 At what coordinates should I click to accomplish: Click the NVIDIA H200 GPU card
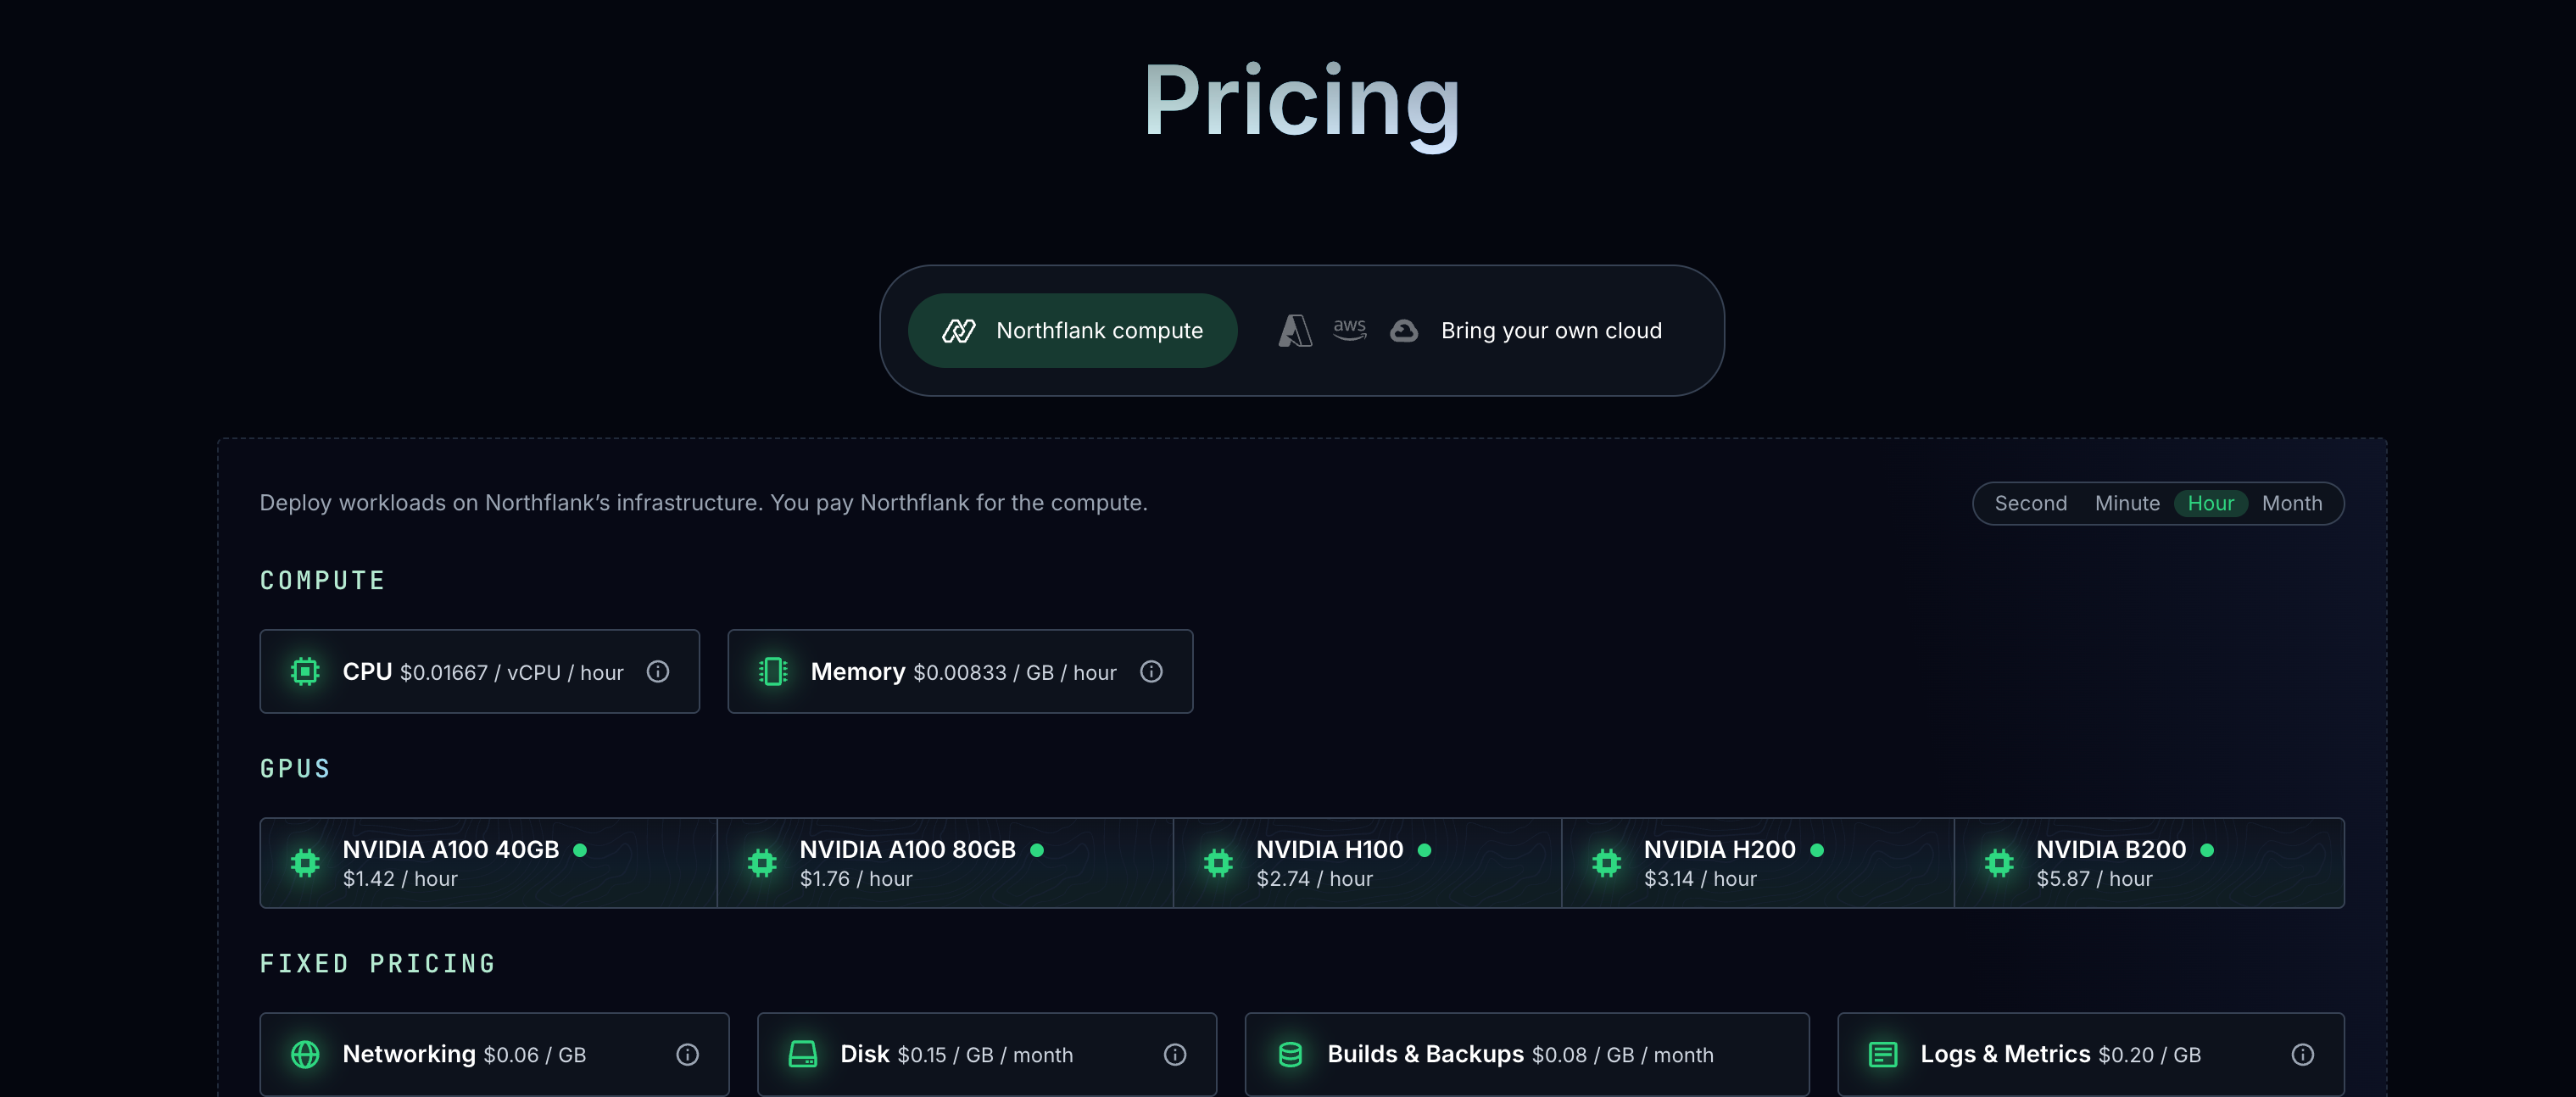[x=1757, y=864]
